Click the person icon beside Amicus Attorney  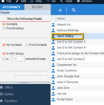(53, 30)
